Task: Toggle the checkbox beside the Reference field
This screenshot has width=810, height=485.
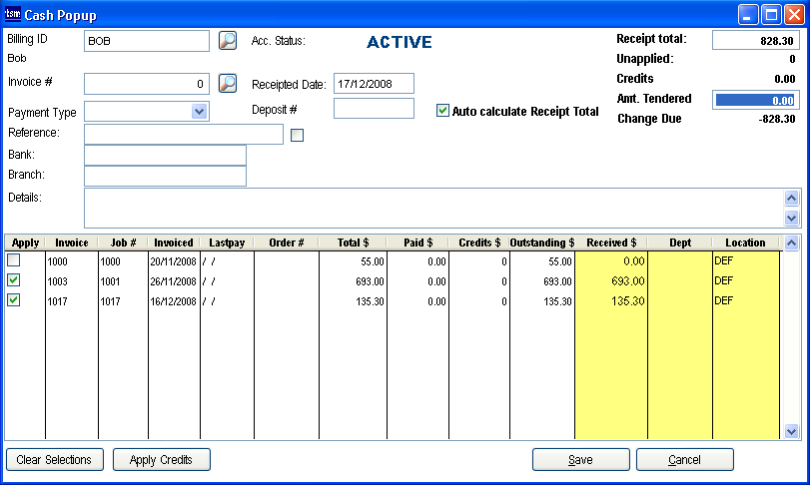Action: tap(297, 135)
